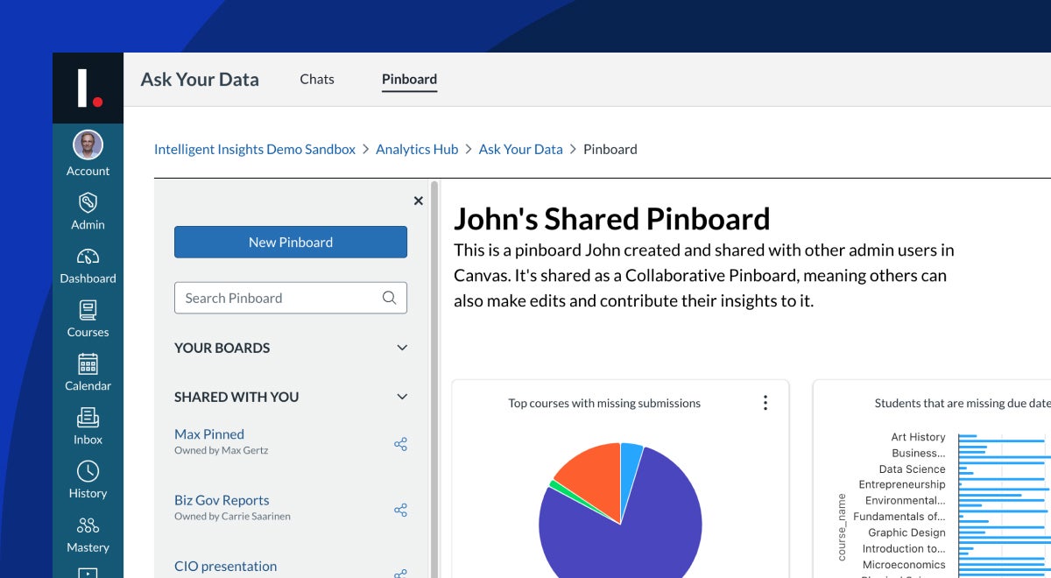The height and width of the screenshot is (578, 1051).
Task: Open Mastery in the sidebar
Action: tap(88, 525)
